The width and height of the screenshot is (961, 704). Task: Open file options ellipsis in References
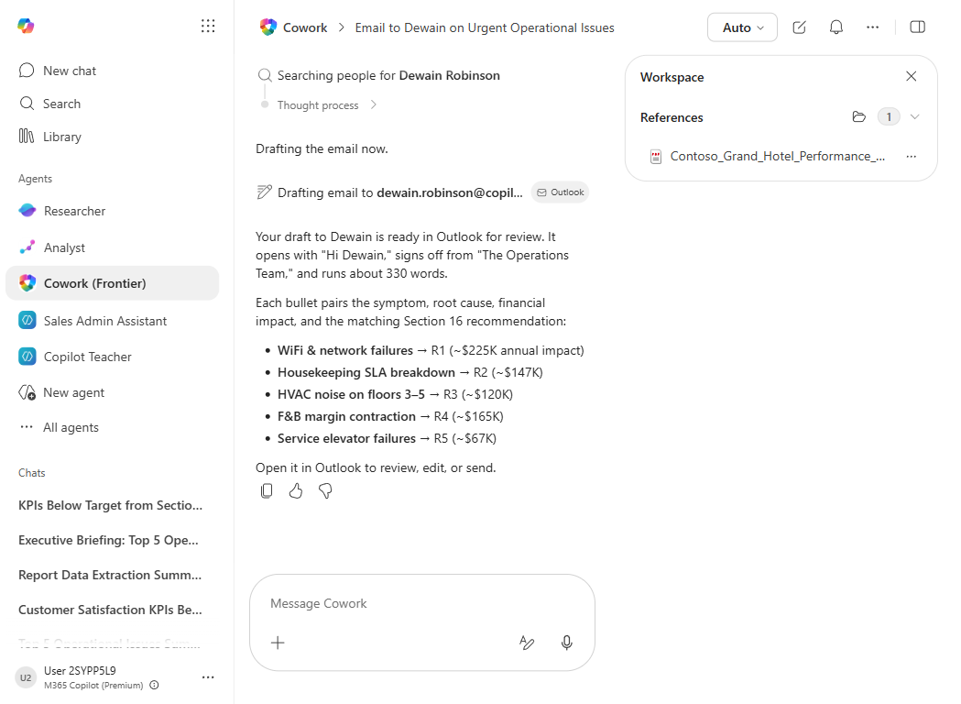pyautogui.click(x=912, y=157)
